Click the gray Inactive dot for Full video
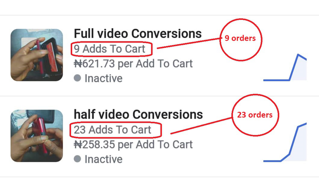Screen dimensions: 319x184 coord(77,78)
